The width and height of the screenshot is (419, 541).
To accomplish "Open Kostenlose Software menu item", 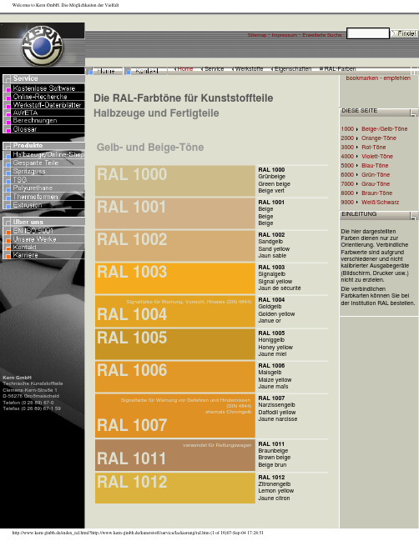I will pyautogui.click(x=44, y=88).
